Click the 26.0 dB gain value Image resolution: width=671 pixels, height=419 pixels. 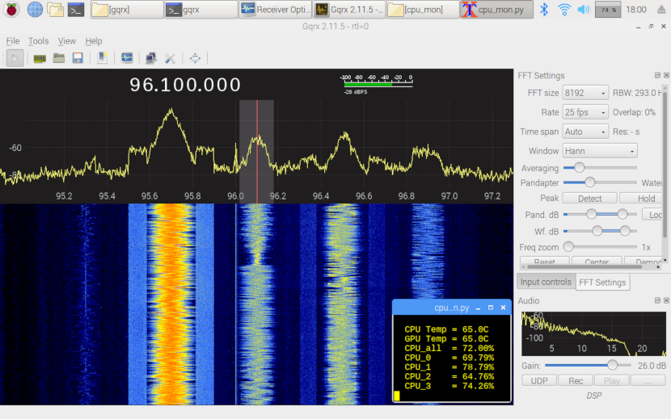[652, 366]
